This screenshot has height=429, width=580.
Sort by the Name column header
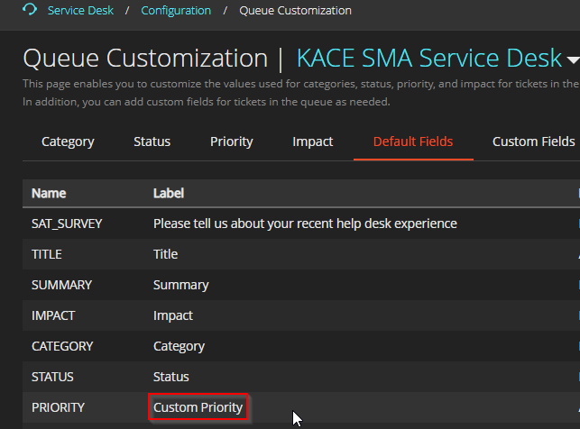(49, 193)
